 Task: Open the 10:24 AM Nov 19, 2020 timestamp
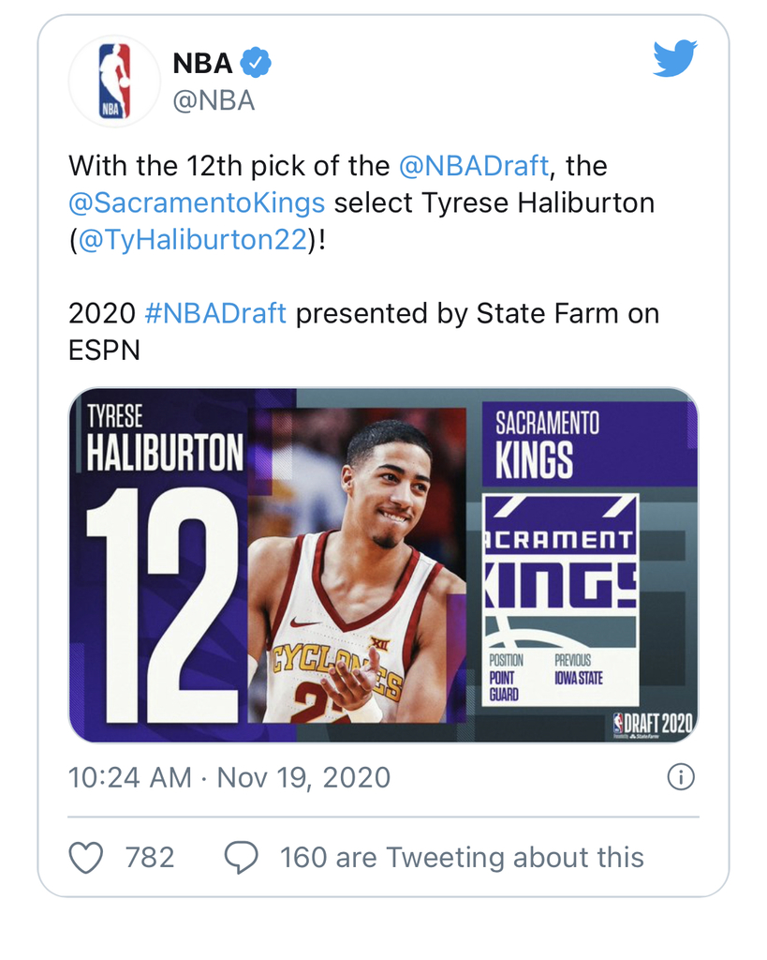[x=229, y=778]
